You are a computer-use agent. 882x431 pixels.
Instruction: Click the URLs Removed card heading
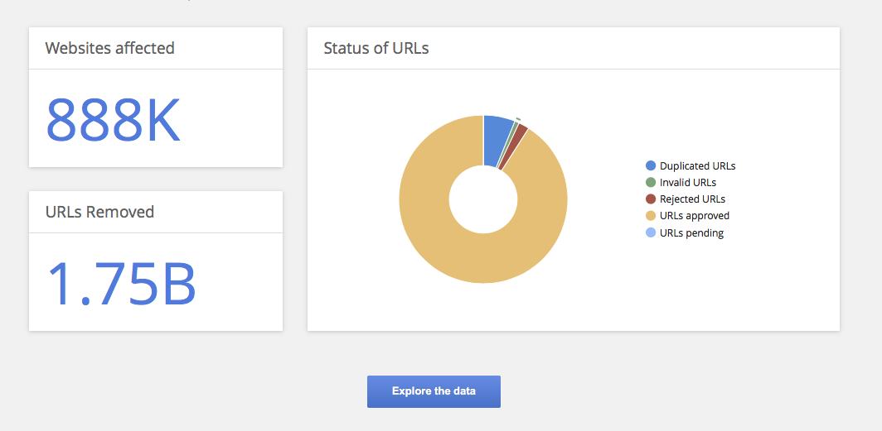[99, 212]
